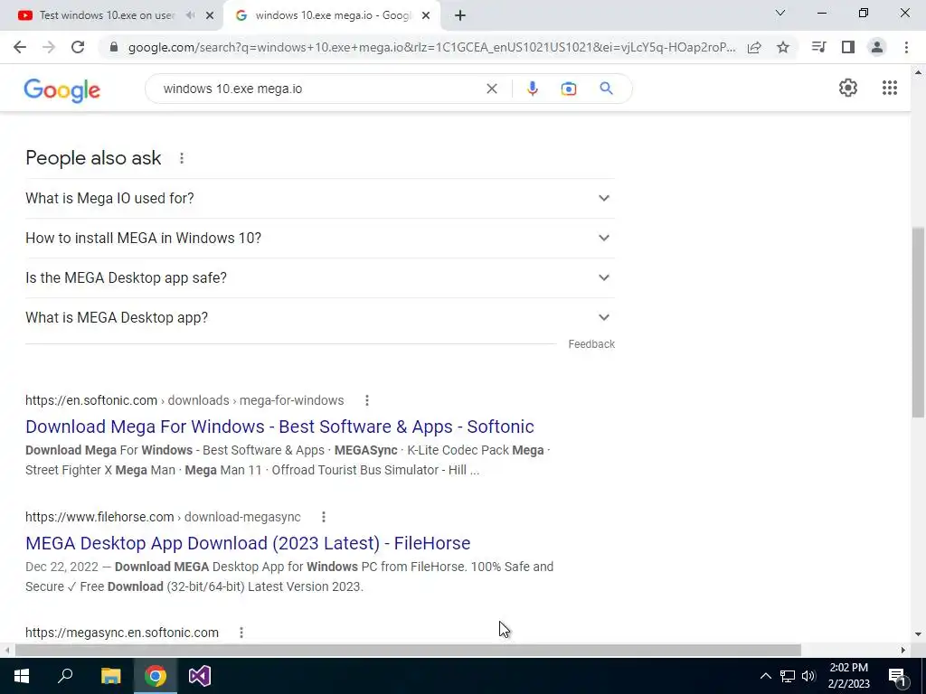Open the network icon in system tray
This screenshot has width=926, height=694.
788,676
